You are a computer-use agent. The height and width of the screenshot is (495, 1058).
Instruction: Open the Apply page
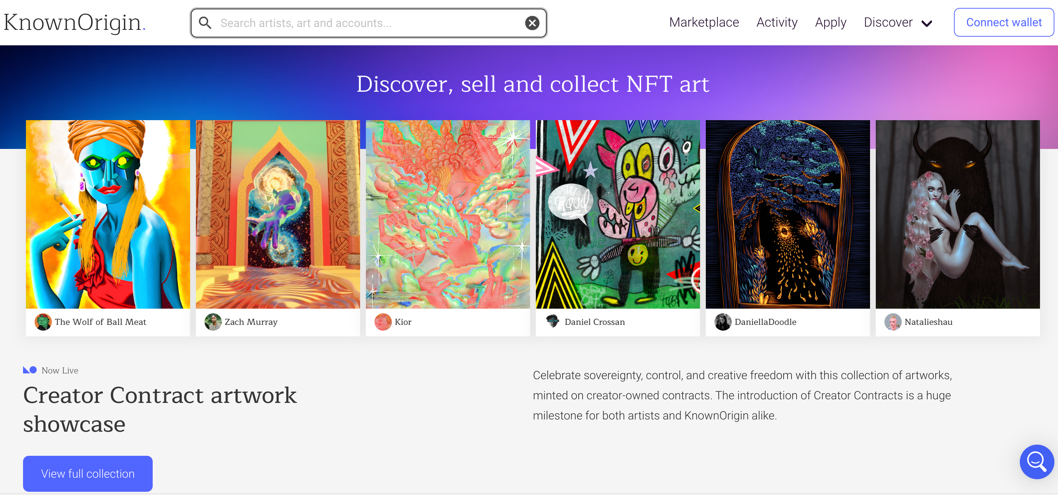(x=830, y=22)
